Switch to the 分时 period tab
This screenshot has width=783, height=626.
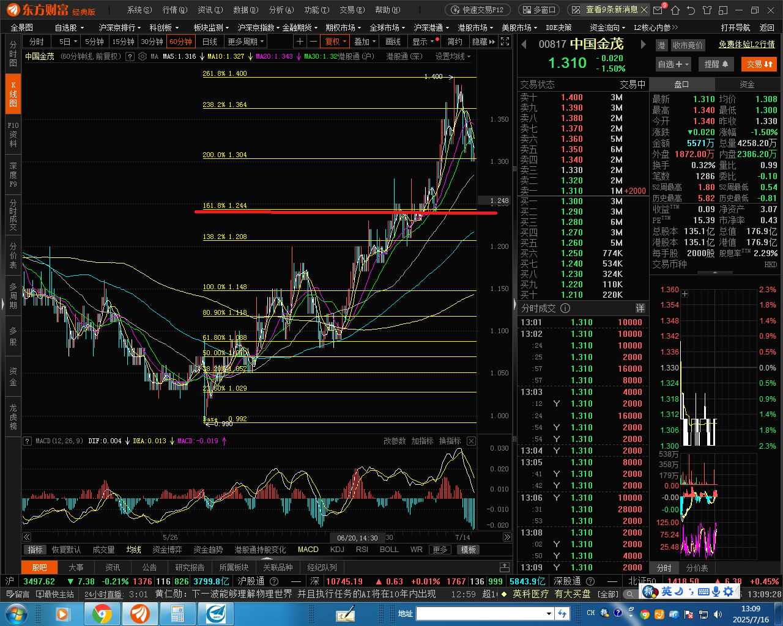37,42
